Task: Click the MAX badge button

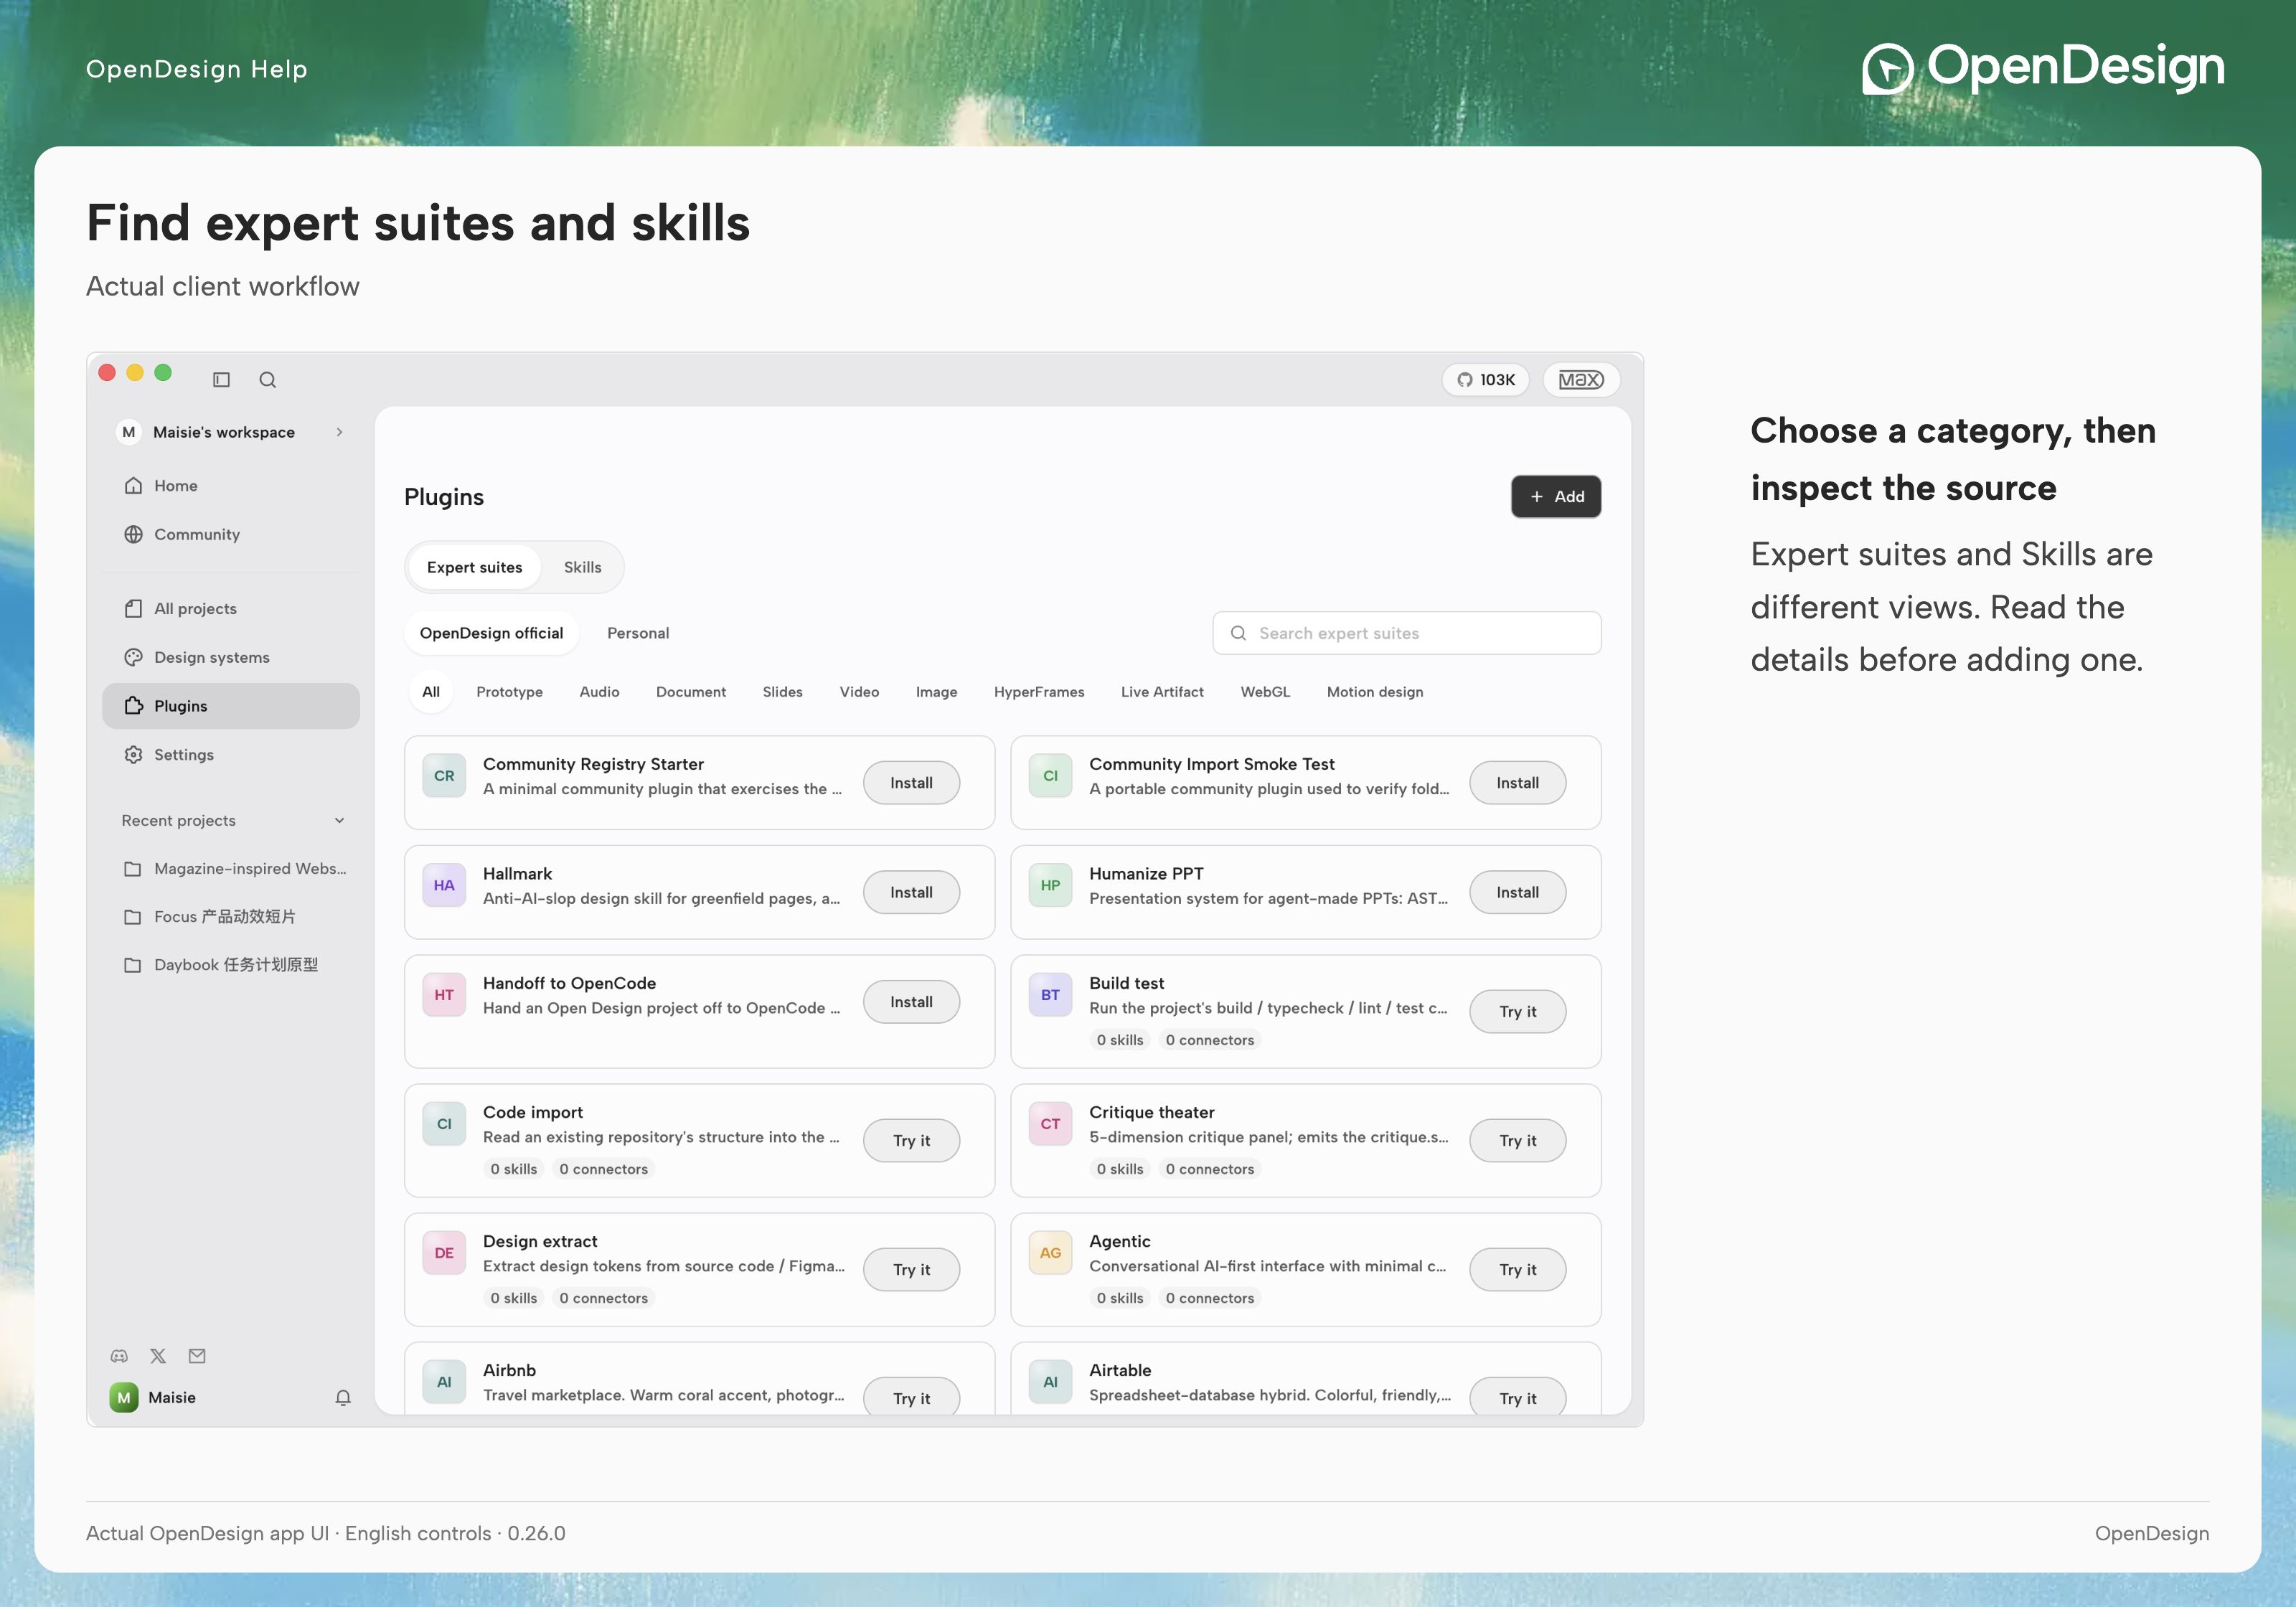Action: [x=1581, y=380]
